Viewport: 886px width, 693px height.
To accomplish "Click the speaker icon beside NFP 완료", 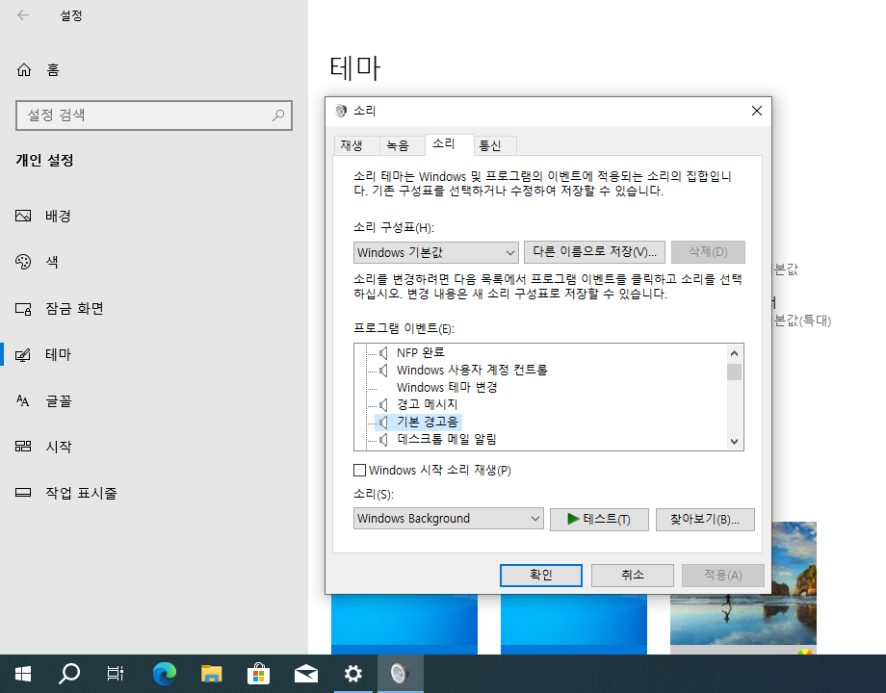I will (x=383, y=353).
